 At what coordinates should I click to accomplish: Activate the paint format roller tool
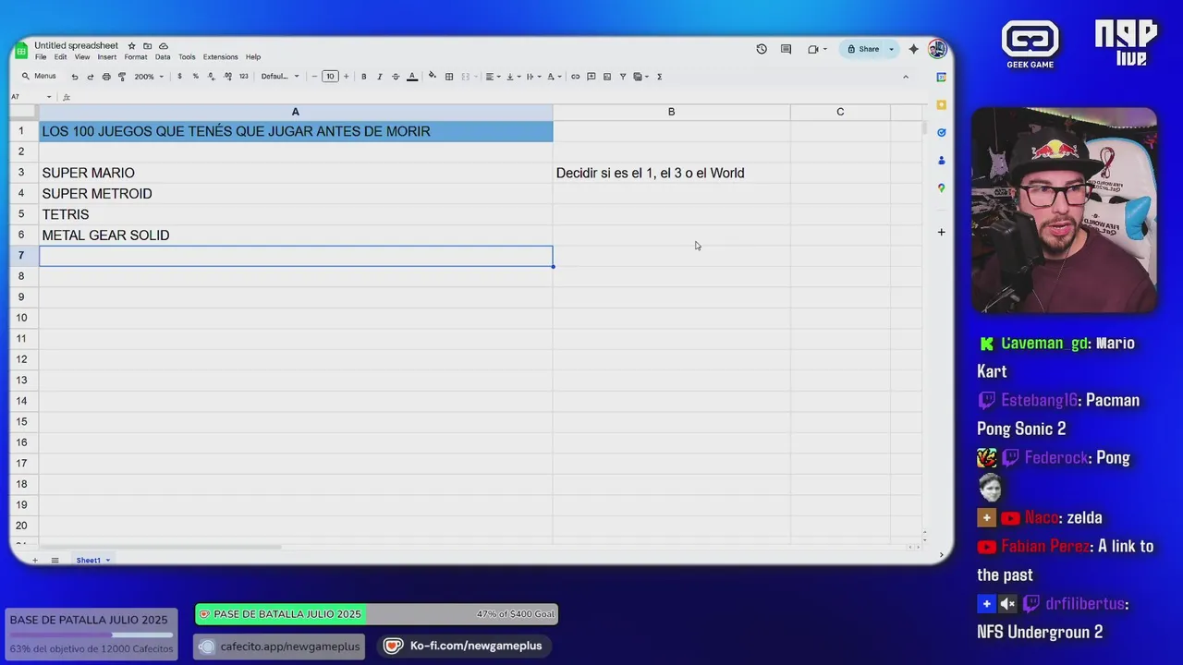pos(122,77)
